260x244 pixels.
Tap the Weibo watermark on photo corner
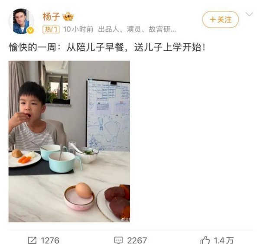[126, 219]
